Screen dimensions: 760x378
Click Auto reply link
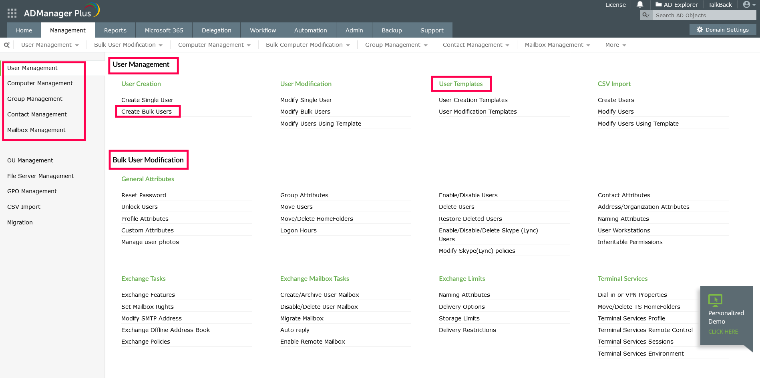[x=295, y=330]
